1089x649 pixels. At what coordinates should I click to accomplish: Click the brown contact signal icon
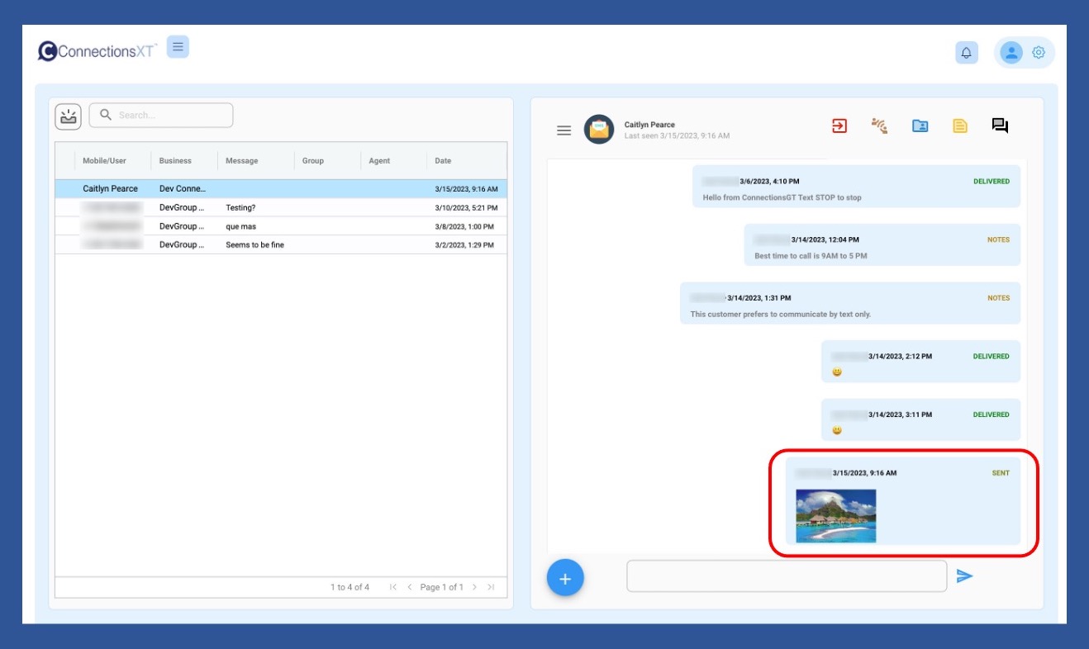tap(879, 126)
